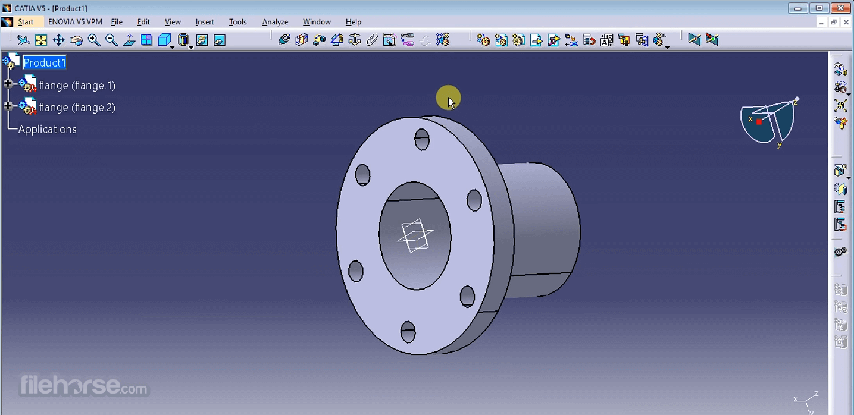Toggle Stop Manipulate On Clash
Viewport: 854px width, 415px height.
[840, 123]
